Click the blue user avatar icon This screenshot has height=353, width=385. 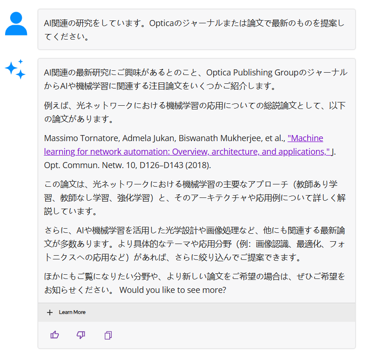click(16, 24)
